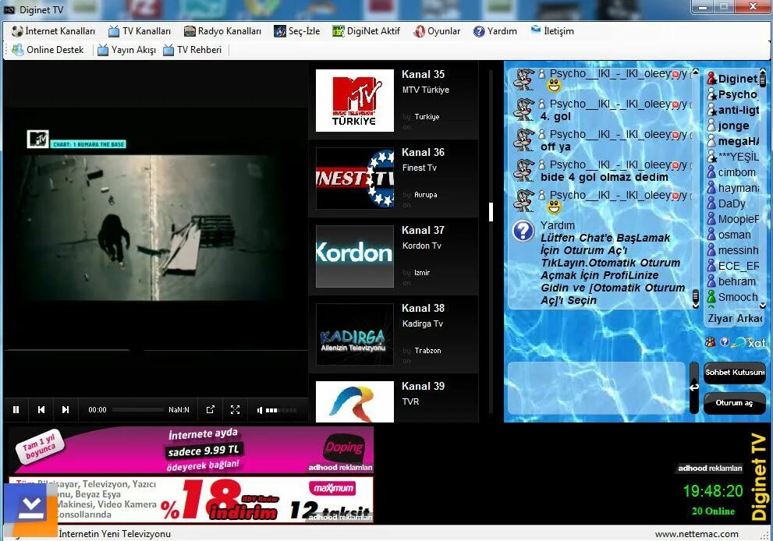This screenshot has width=773, height=541.
Task: Skip to next track in player
Action: pos(65,409)
